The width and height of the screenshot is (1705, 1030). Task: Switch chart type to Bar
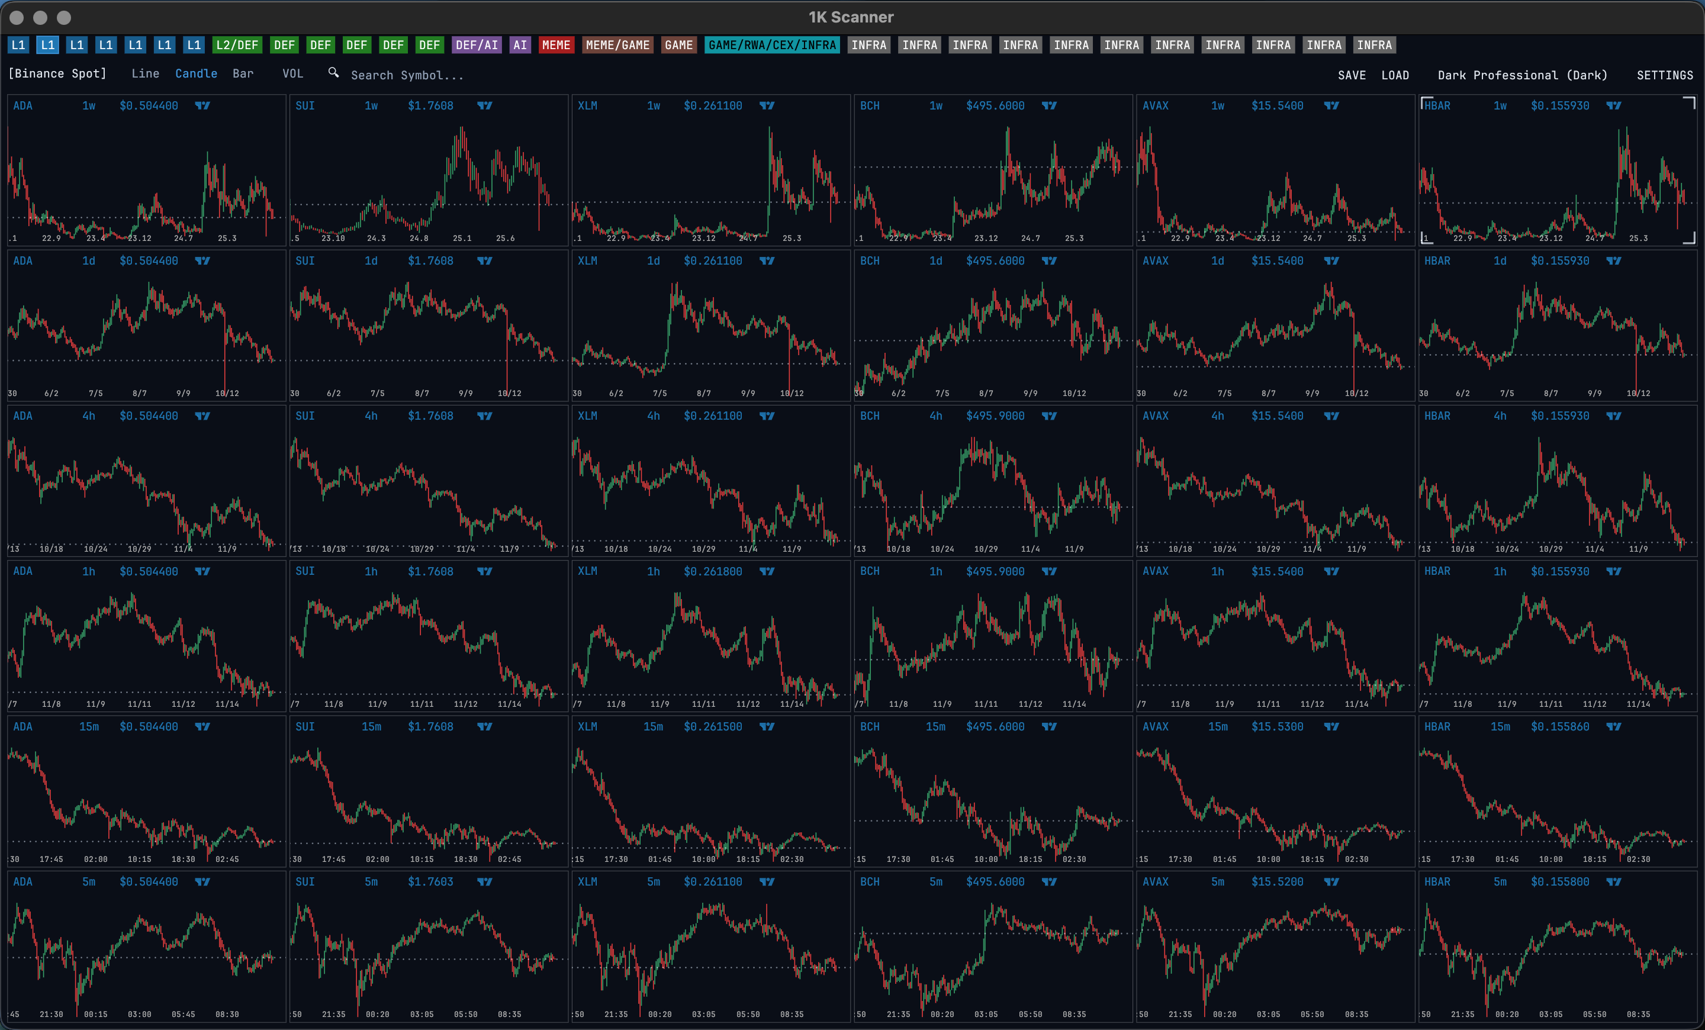point(243,73)
